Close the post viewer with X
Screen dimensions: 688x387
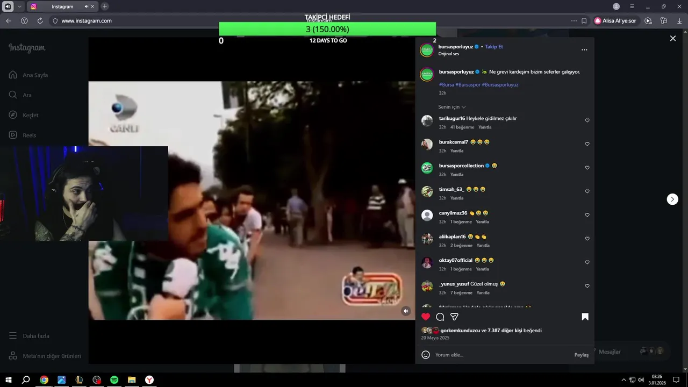[672, 38]
